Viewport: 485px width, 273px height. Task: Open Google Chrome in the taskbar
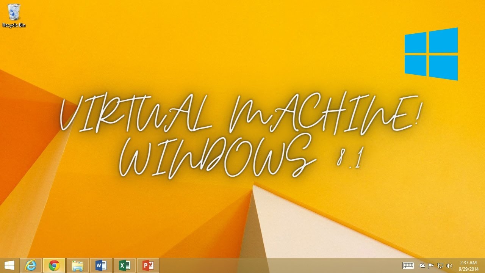[x=54, y=265]
